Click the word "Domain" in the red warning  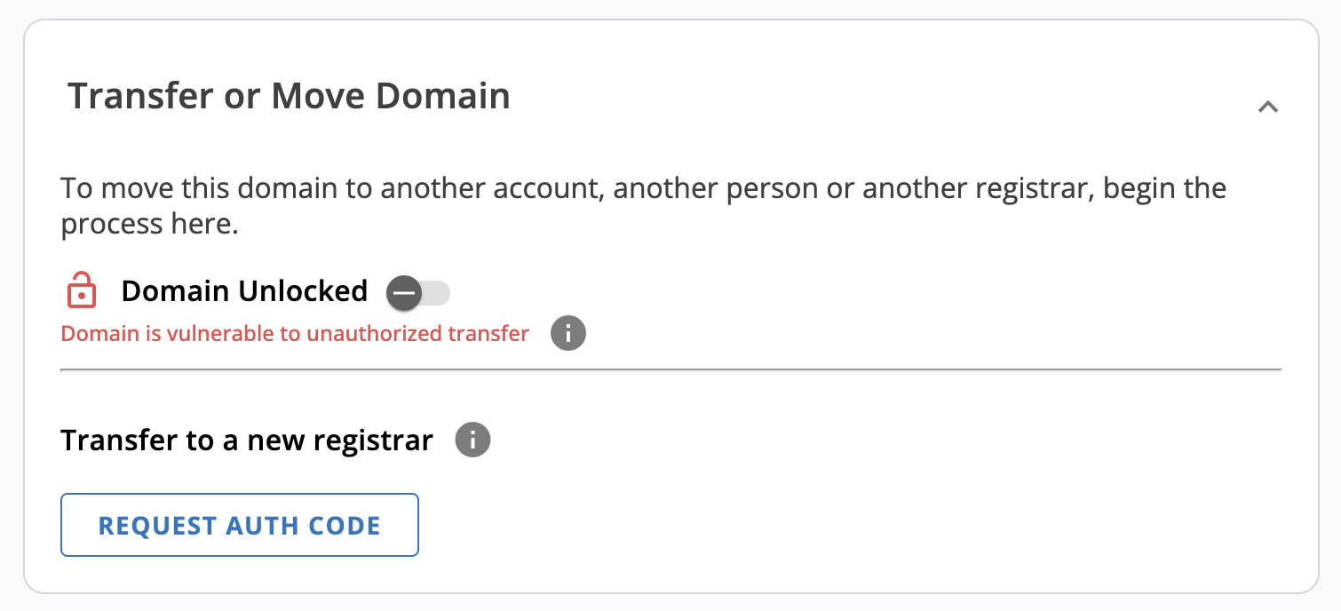(99, 334)
